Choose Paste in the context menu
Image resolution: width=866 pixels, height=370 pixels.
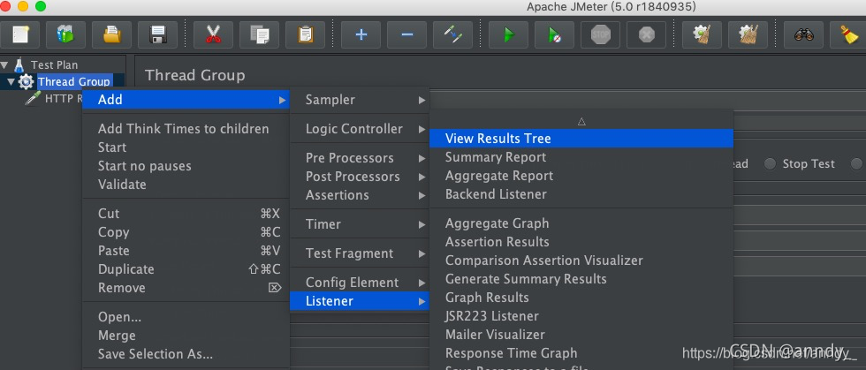(x=186, y=251)
